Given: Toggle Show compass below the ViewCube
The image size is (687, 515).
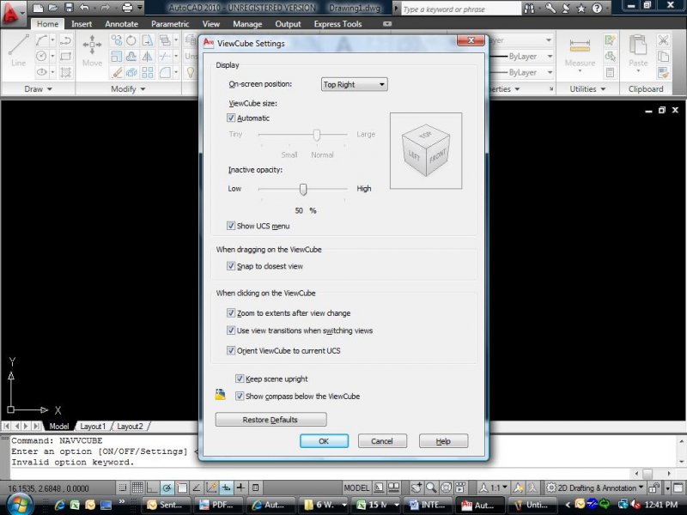Looking at the screenshot, I should tap(240, 396).
